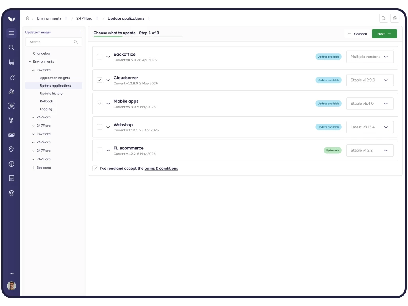This screenshot has width=408, height=306.
Task: Tick the Webshop checkbox
Action: (100, 127)
